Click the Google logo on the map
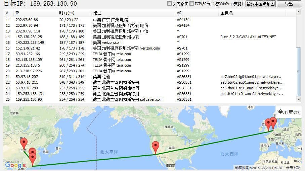The height and width of the screenshot is (171, 305). (15, 165)
